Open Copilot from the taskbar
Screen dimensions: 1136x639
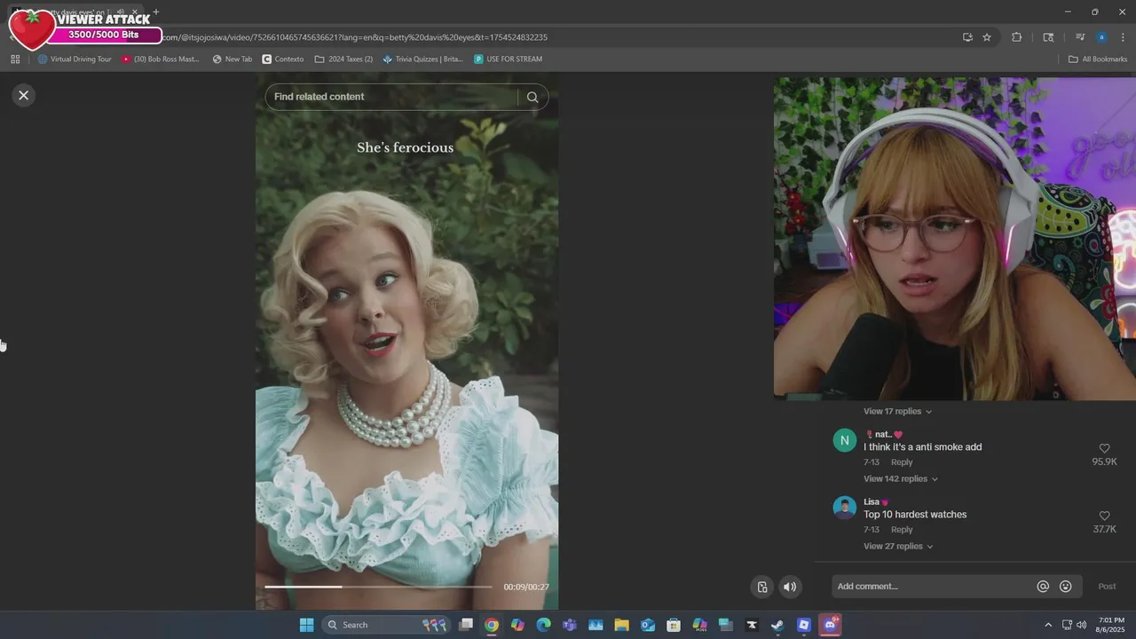pos(517,625)
